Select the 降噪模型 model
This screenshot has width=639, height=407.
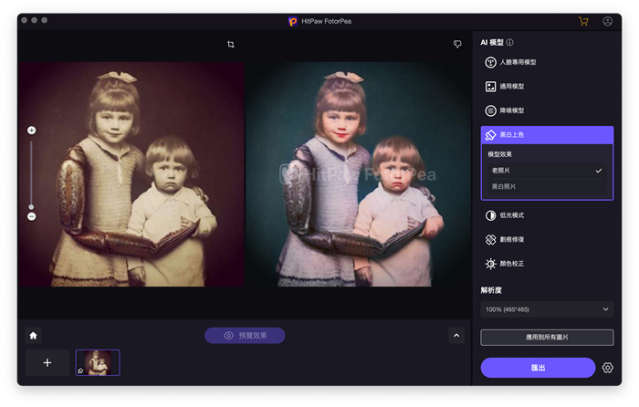tap(511, 110)
